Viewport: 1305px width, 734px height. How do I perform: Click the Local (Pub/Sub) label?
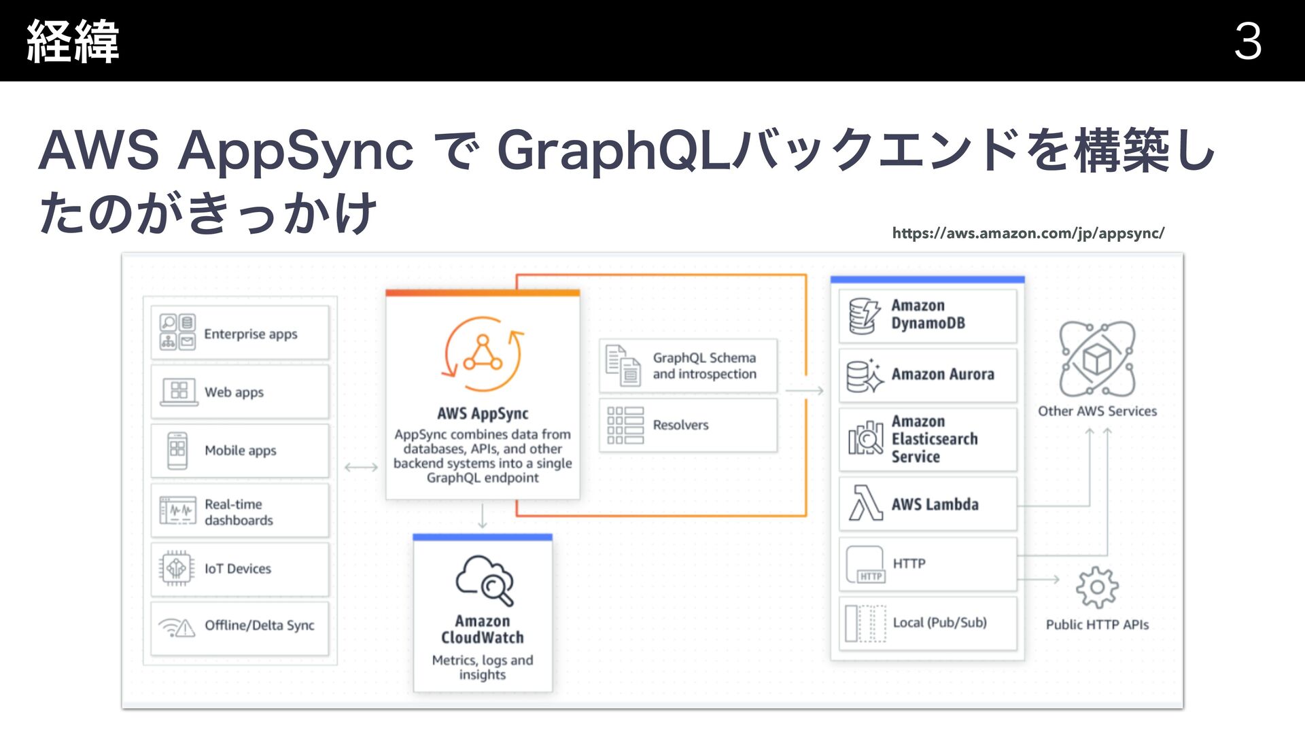[940, 623]
